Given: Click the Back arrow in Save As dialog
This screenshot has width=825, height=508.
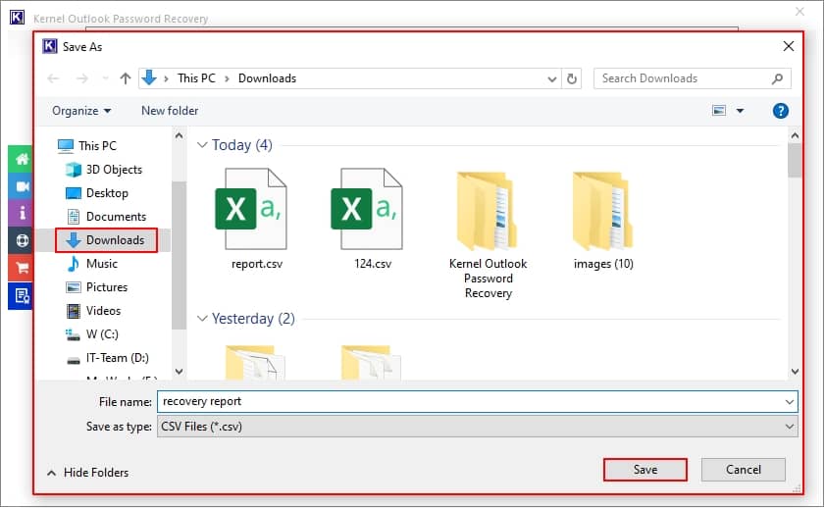Looking at the screenshot, I should tap(53, 78).
